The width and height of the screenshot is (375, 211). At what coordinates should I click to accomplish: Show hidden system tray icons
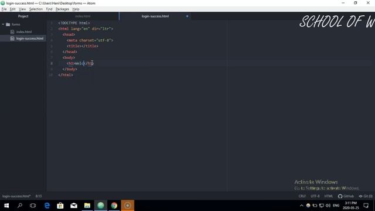[x=302, y=206]
